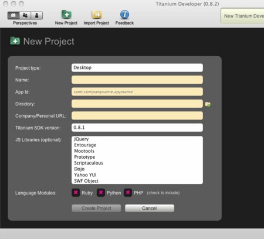Click the green plus icon beside New Project heading
This screenshot has width=264, height=239.
point(15,41)
